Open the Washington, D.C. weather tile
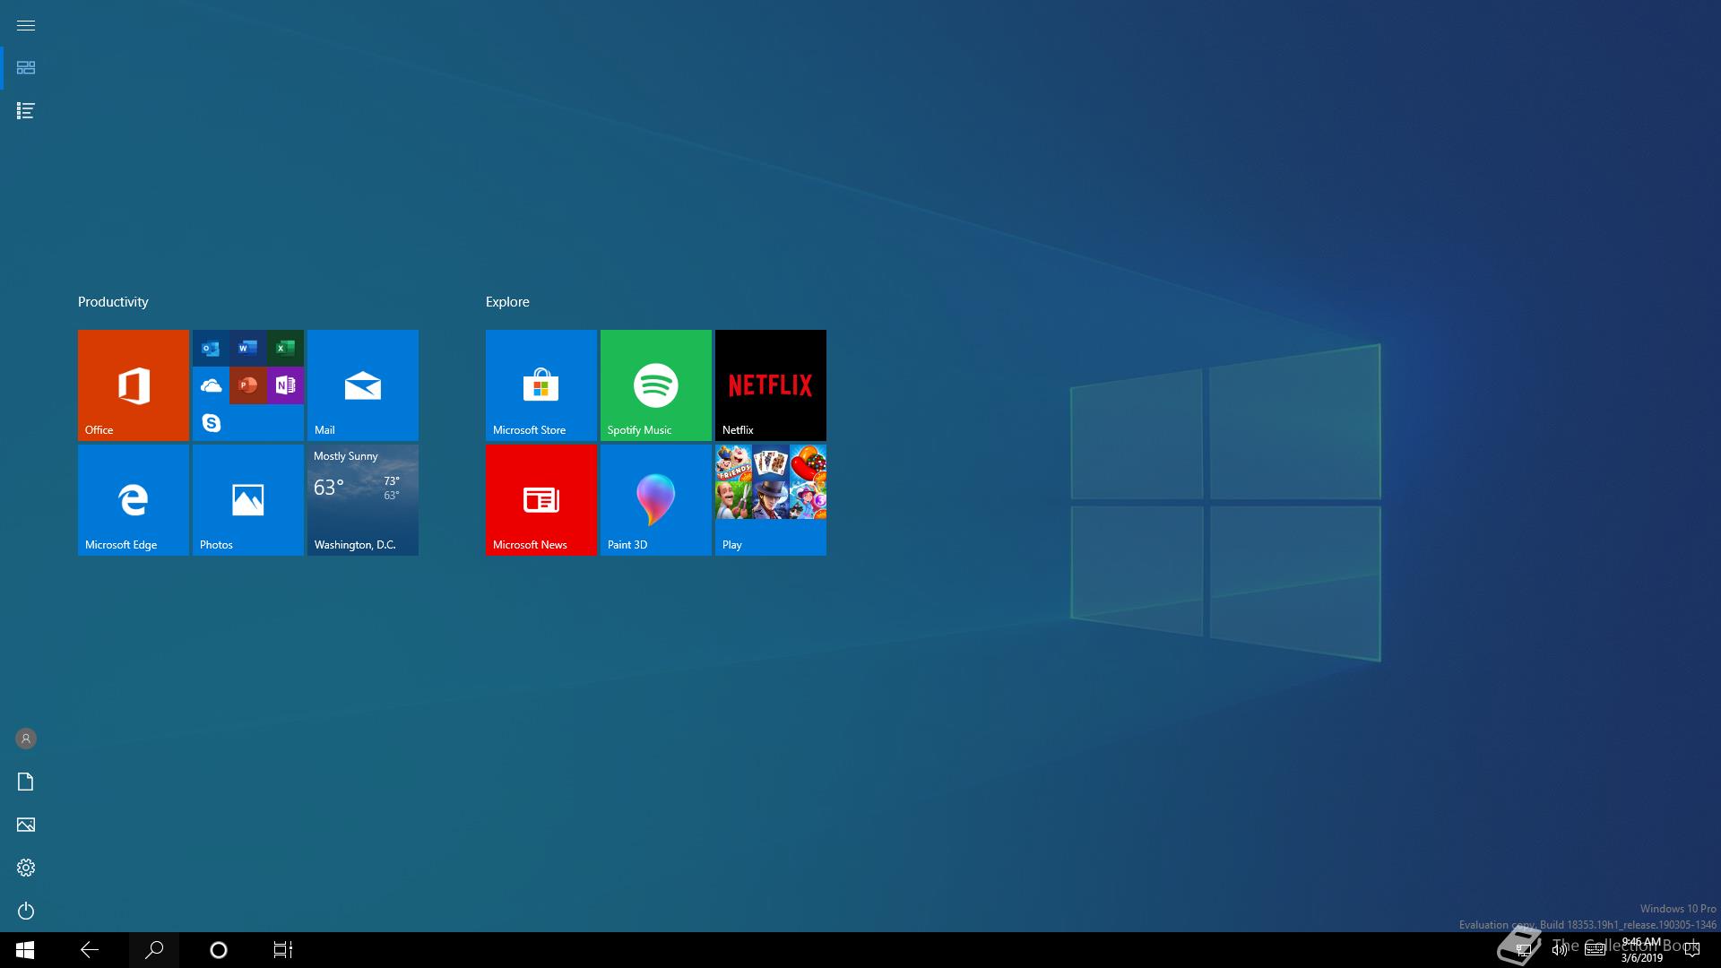The width and height of the screenshot is (1721, 968). (362, 499)
